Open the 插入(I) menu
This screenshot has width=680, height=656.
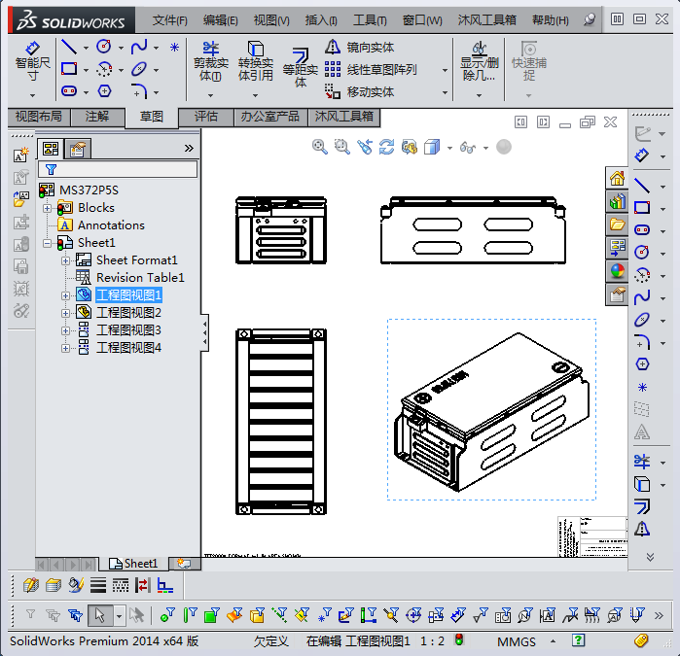point(321,19)
